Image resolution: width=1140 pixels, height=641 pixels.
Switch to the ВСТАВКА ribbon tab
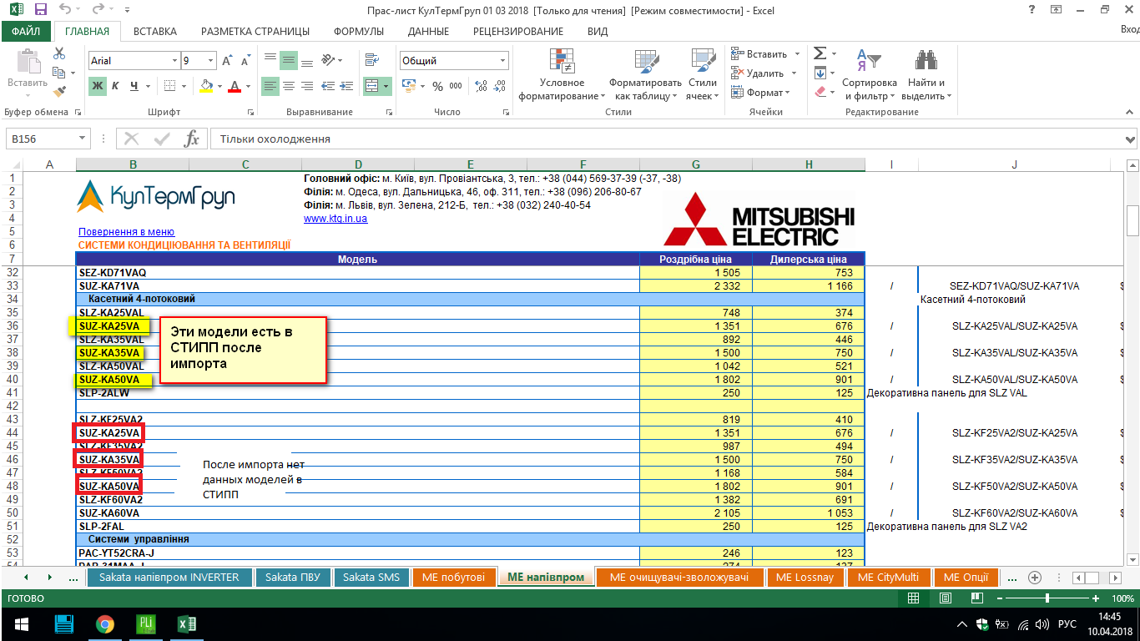click(x=155, y=31)
